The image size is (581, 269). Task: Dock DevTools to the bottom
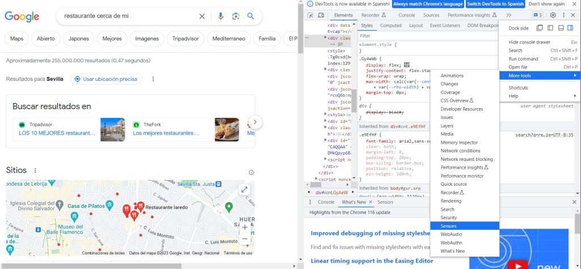[x=561, y=28]
